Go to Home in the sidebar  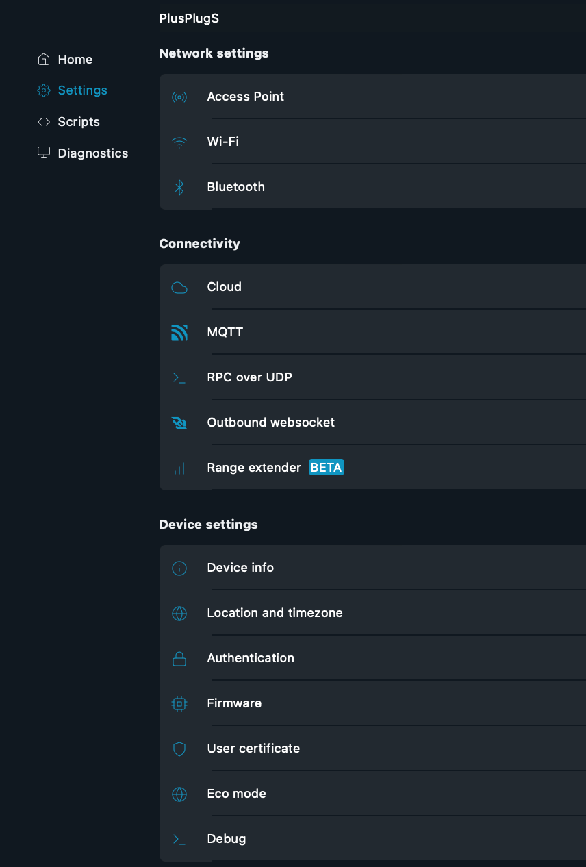point(75,60)
